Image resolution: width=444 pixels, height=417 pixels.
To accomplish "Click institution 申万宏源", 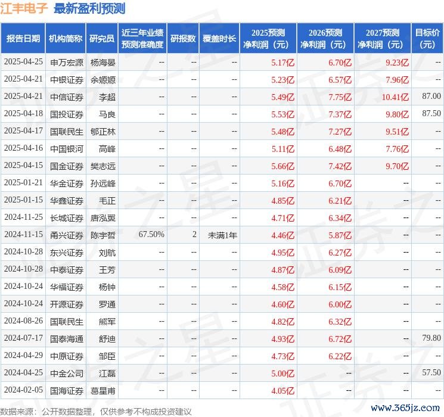I will 67,63.
